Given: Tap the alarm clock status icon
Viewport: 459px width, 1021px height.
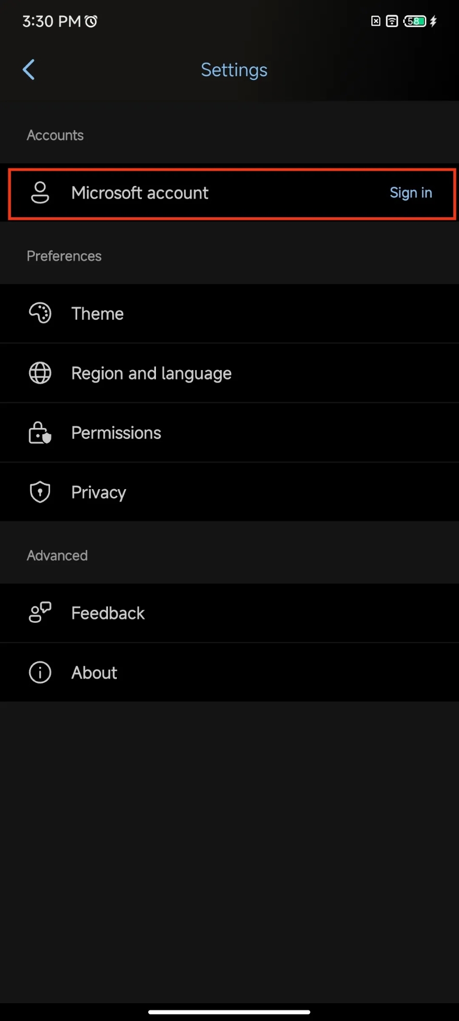Looking at the screenshot, I should point(91,21).
